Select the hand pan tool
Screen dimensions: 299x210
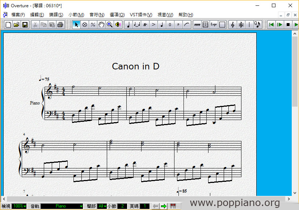click(x=101, y=25)
